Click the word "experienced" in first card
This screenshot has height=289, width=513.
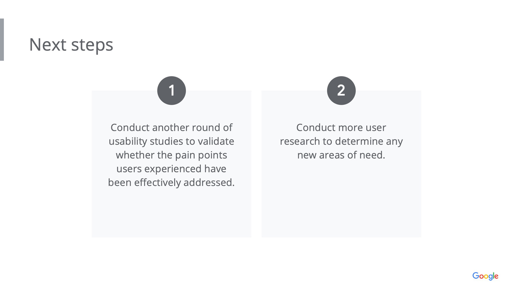tap(173, 169)
